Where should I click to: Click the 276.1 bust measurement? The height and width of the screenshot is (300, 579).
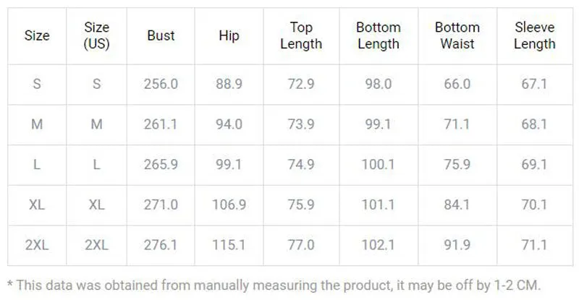[x=161, y=245]
